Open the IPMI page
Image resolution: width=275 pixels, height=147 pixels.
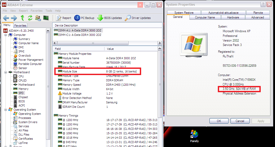[x=21, y=51]
